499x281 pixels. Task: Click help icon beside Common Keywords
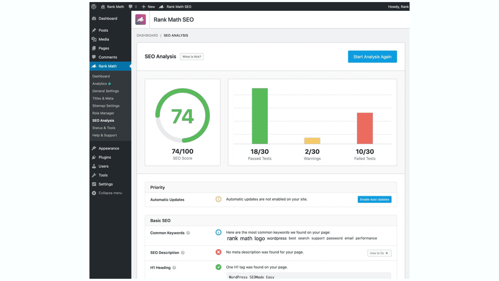[188, 233]
